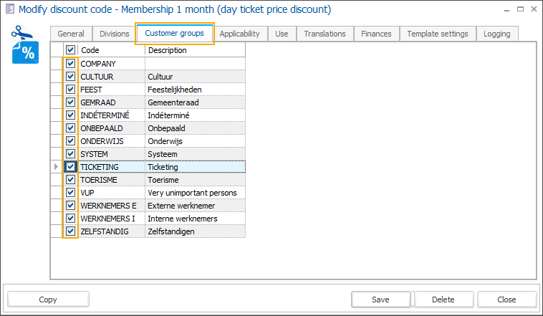543x316 pixels.
Task: Uncheck the TICKETING customer group checkbox
Action: pyautogui.click(x=70, y=167)
